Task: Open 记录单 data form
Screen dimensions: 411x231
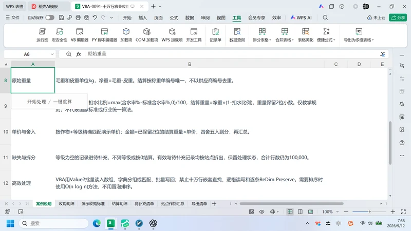Action: [x=215, y=35]
